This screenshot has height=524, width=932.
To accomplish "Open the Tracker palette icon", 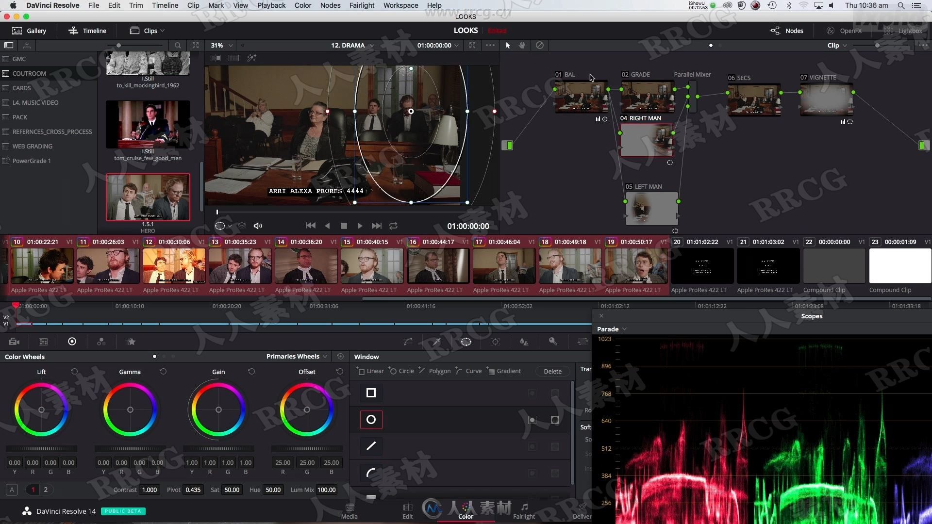I will pos(495,342).
